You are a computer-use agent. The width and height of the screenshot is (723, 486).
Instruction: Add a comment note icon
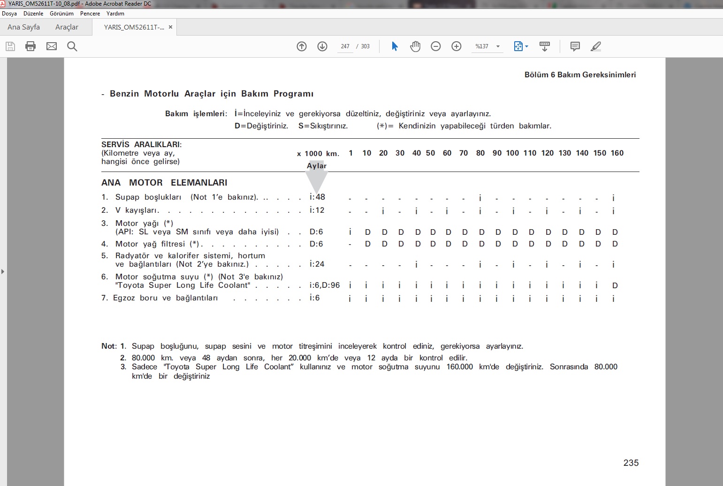click(x=575, y=46)
